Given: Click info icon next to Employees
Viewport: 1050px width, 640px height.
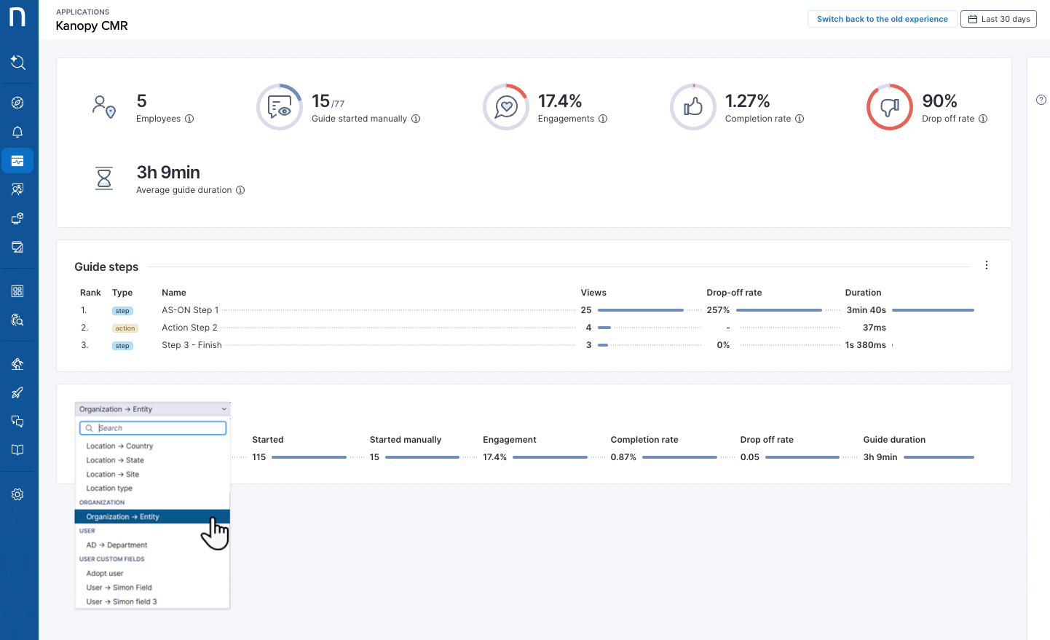Looking at the screenshot, I should [189, 119].
